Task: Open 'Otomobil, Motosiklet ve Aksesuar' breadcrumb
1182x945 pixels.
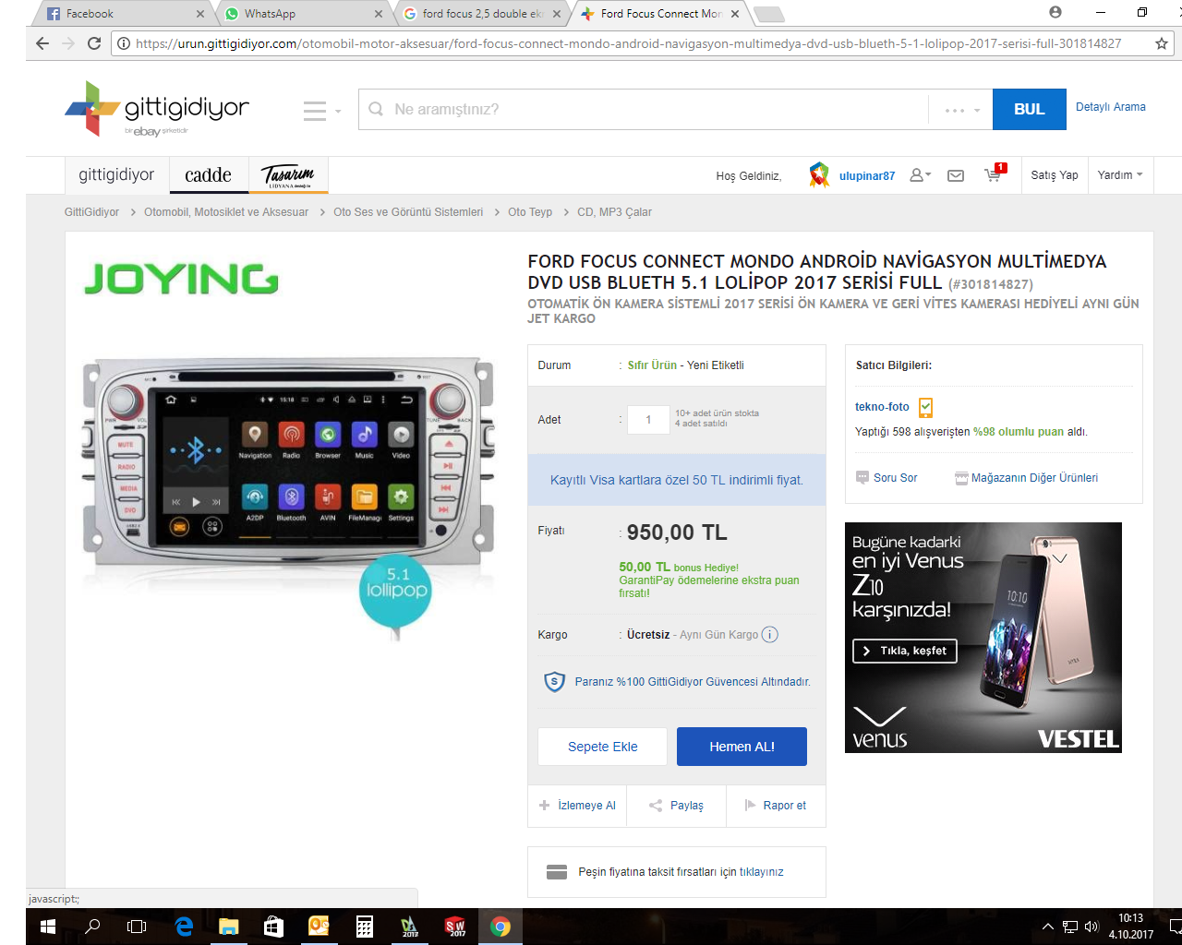Action: pyautogui.click(x=226, y=212)
